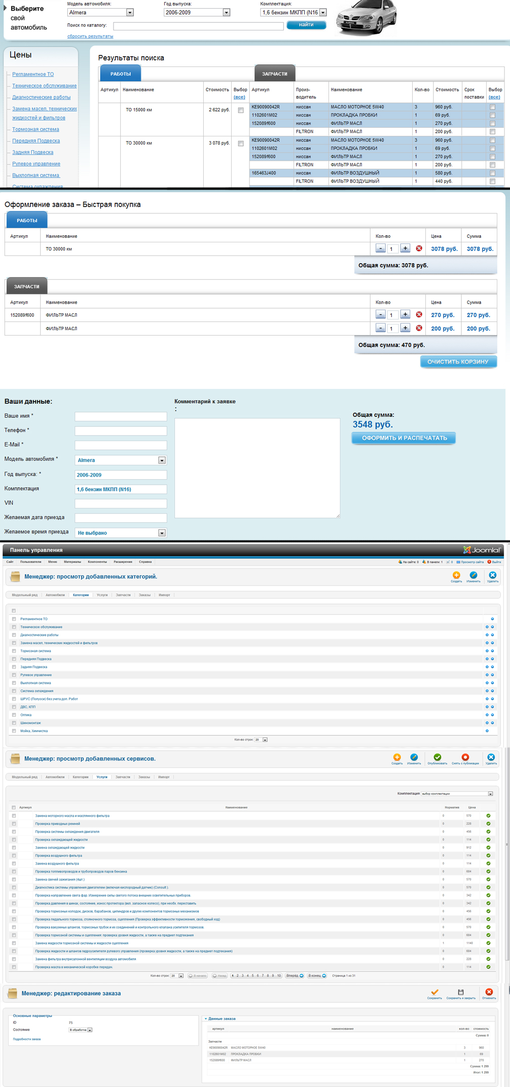510x1087 pixels.
Task: Switch to ЗАПЧАСТИ tab in search results
Action: click(x=275, y=74)
